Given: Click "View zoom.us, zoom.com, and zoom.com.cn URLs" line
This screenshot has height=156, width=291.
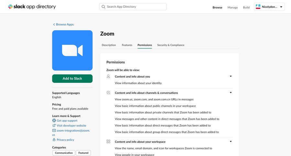Looking at the screenshot, I should (154, 99).
